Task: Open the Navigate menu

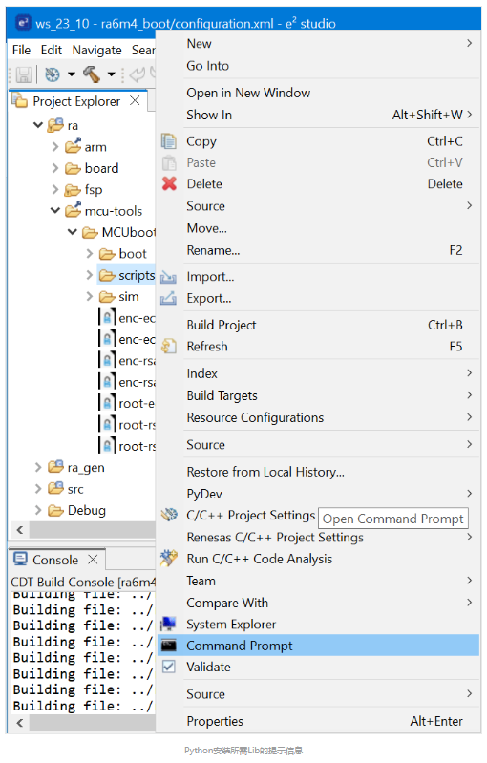Action: [x=96, y=50]
